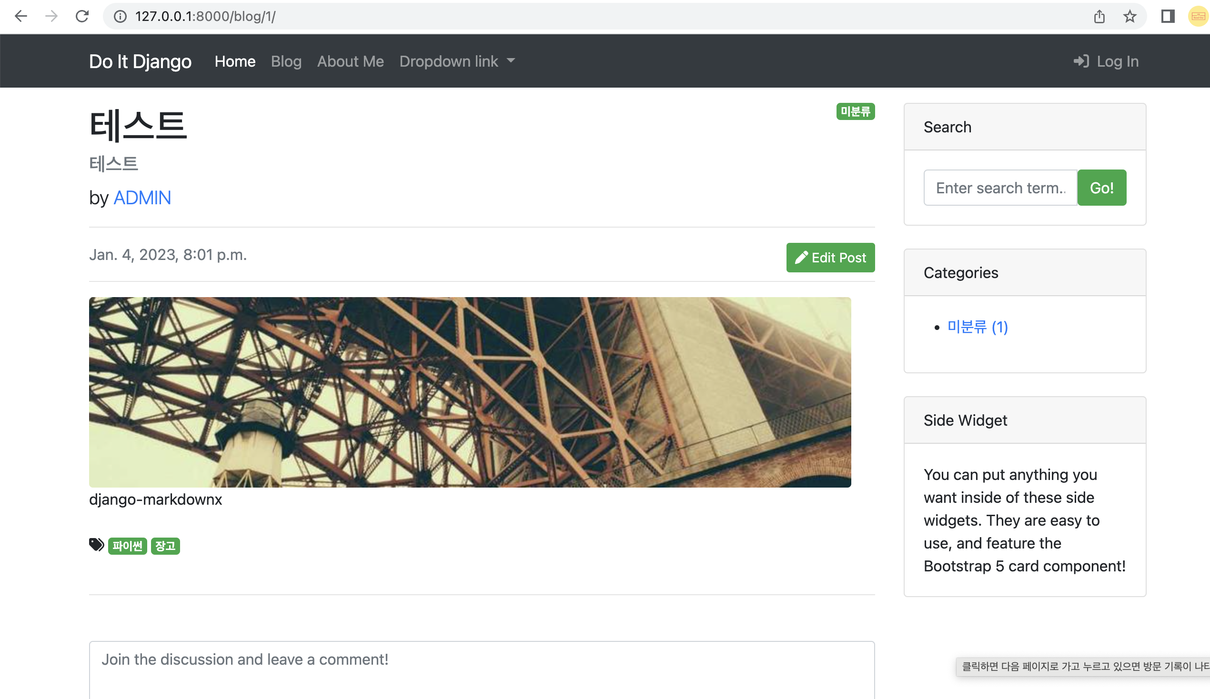Reload the page with refresh icon
1210x699 pixels.
pos(82,16)
